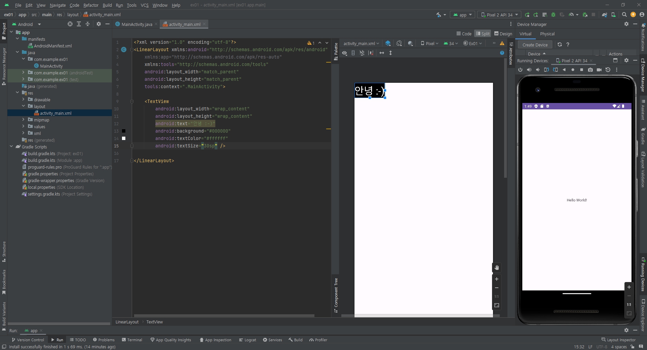
Task: Open the Ex01 theme dropdown
Action: tap(473, 43)
